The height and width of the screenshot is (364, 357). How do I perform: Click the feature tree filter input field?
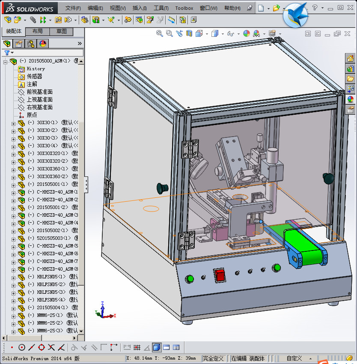click(49, 53)
